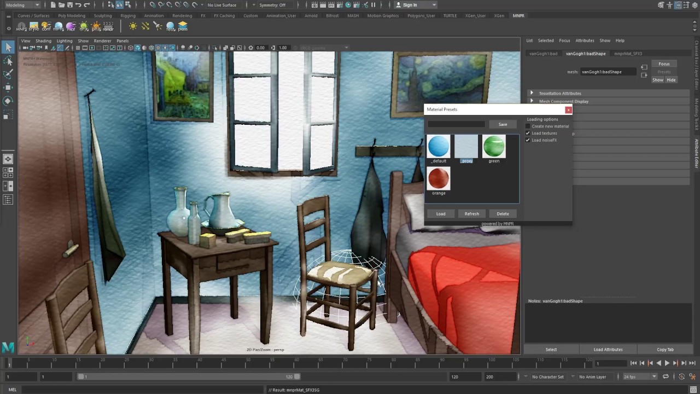700x394 pixels.
Task: Select the Rotate tool in the toolbox
Action: click(8, 101)
